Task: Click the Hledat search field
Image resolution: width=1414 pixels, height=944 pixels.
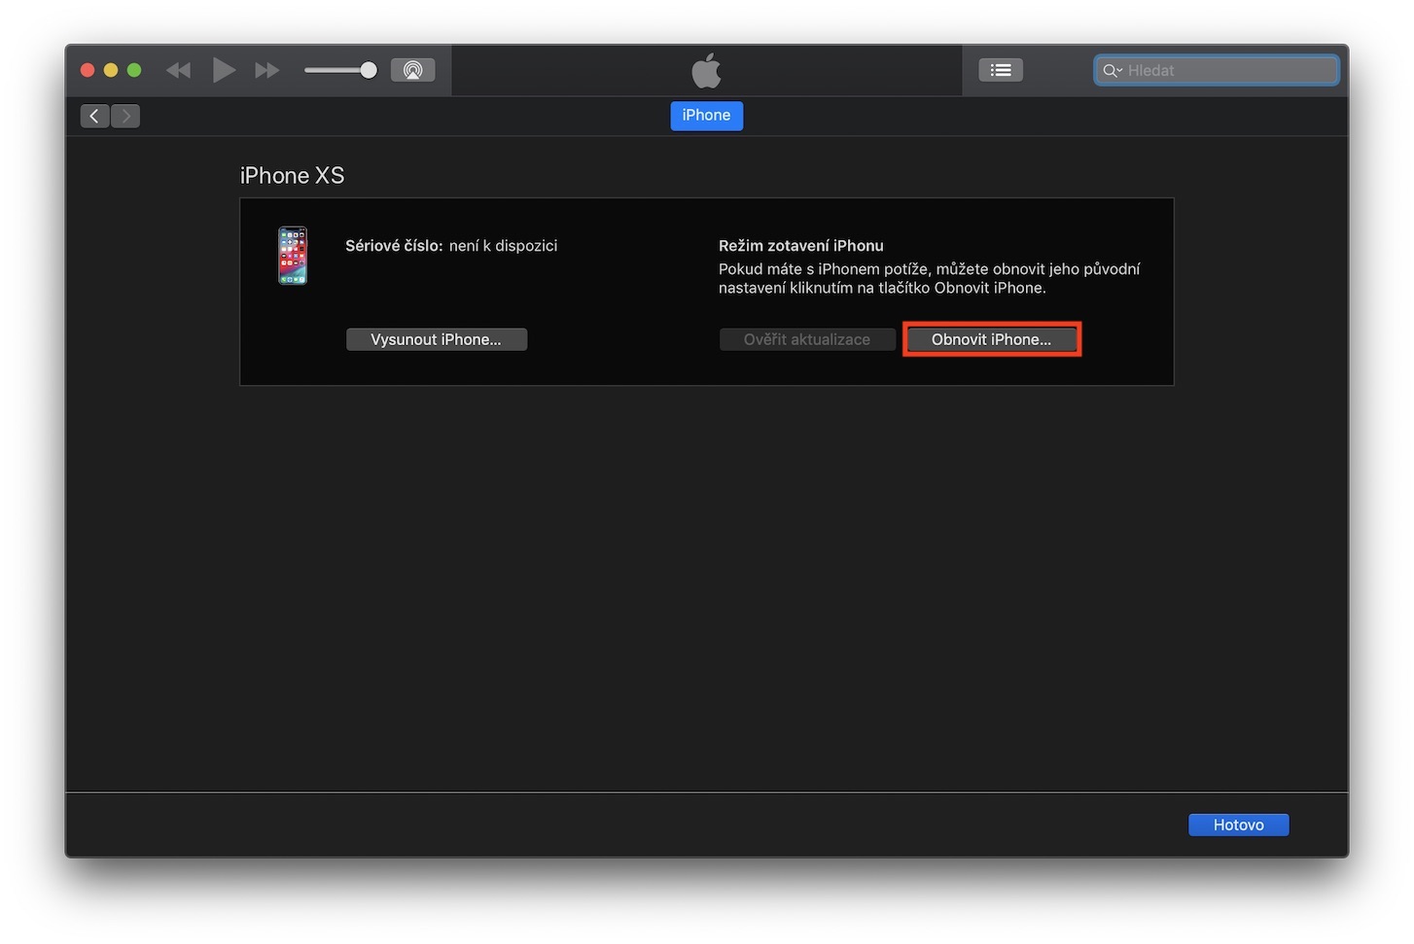Action: click(x=1217, y=70)
